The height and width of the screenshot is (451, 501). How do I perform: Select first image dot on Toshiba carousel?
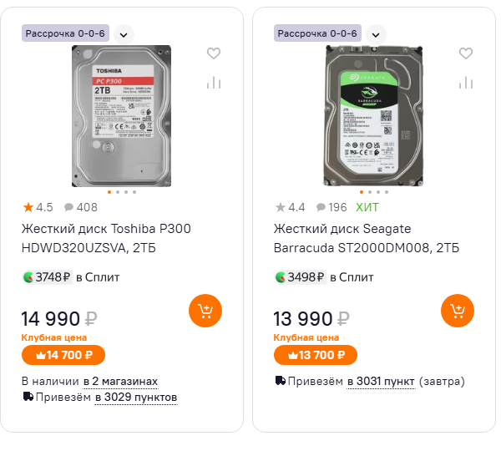click(110, 192)
